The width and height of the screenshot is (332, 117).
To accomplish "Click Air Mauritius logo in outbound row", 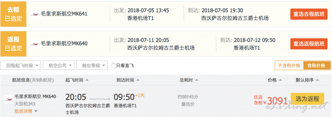I will click(34, 14).
